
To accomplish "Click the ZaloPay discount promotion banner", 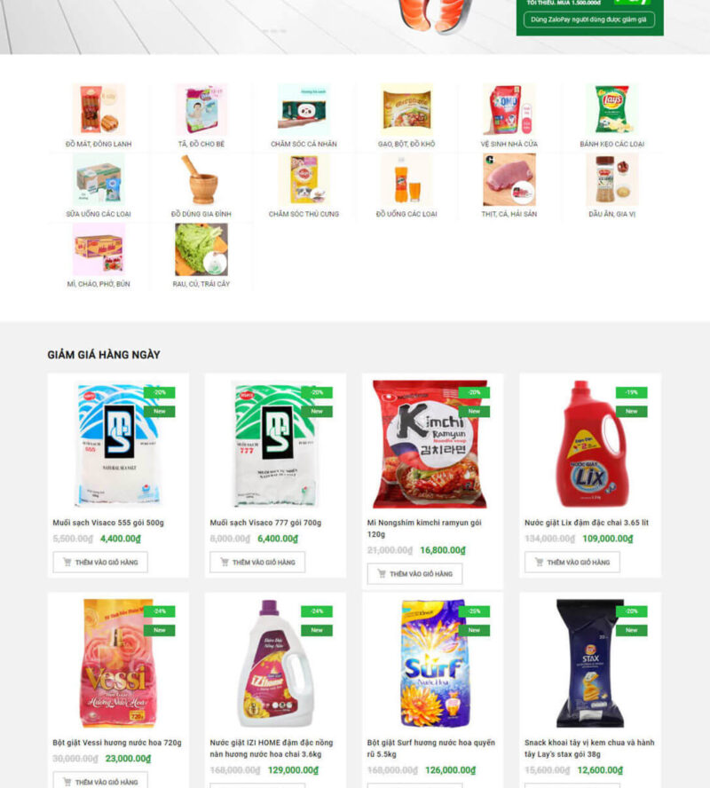I will point(590,18).
